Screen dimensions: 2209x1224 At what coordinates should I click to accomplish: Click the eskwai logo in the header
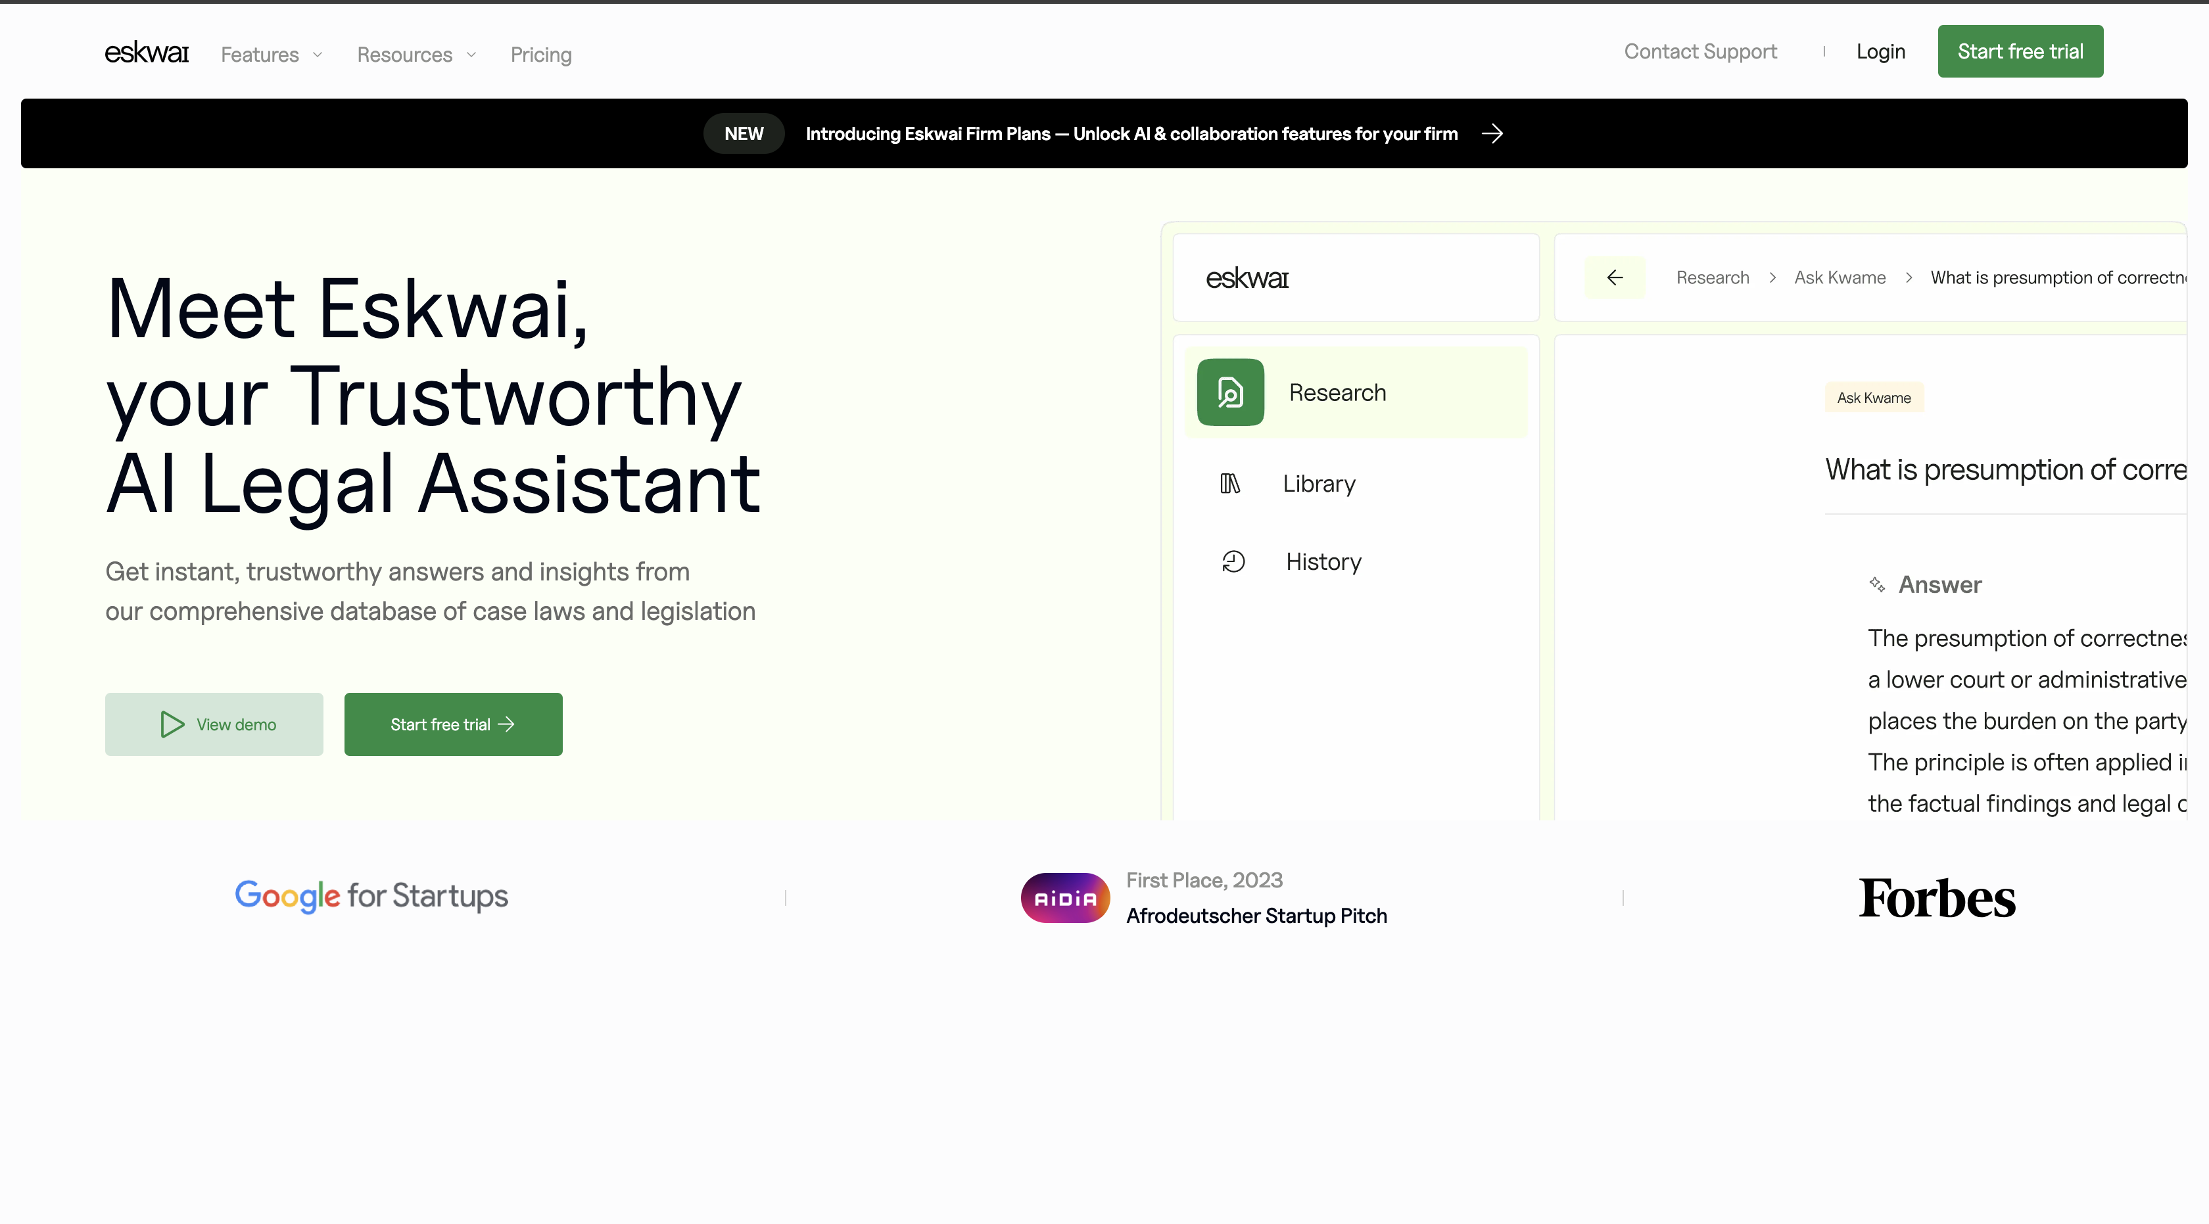click(147, 53)
